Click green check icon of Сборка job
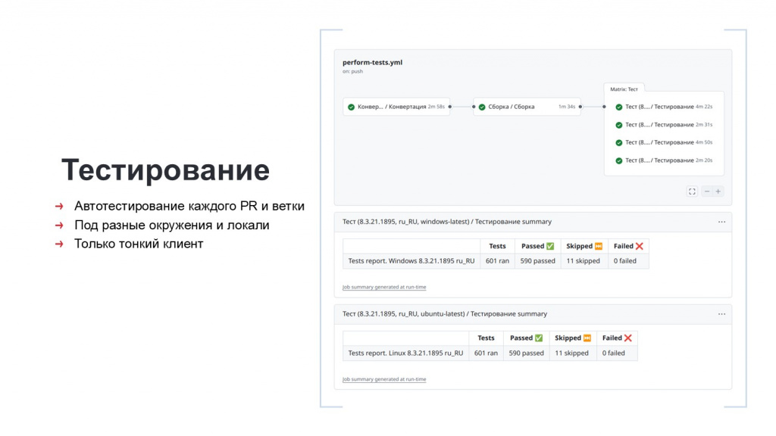 (x=482, y=107)
